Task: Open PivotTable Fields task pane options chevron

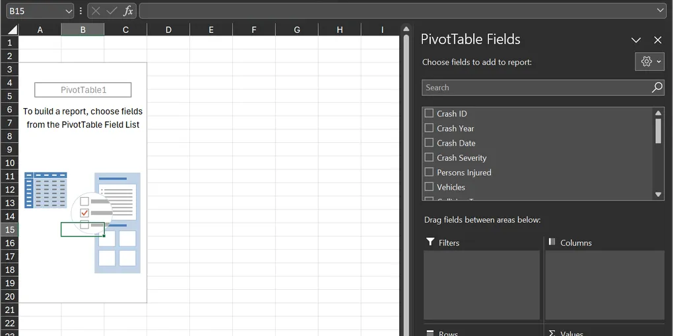Action: [x=636, y=40]
